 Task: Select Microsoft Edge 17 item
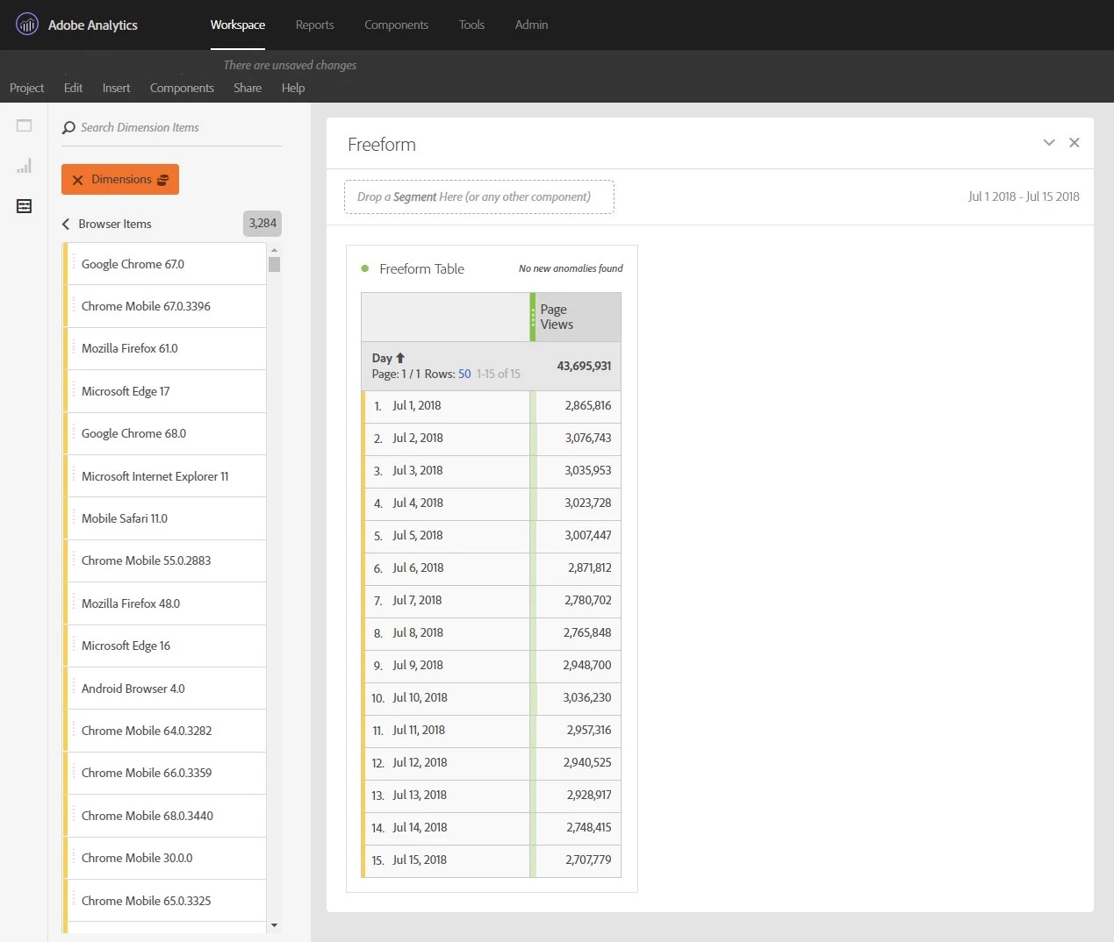pyautogui.click(x=165, y=391)
